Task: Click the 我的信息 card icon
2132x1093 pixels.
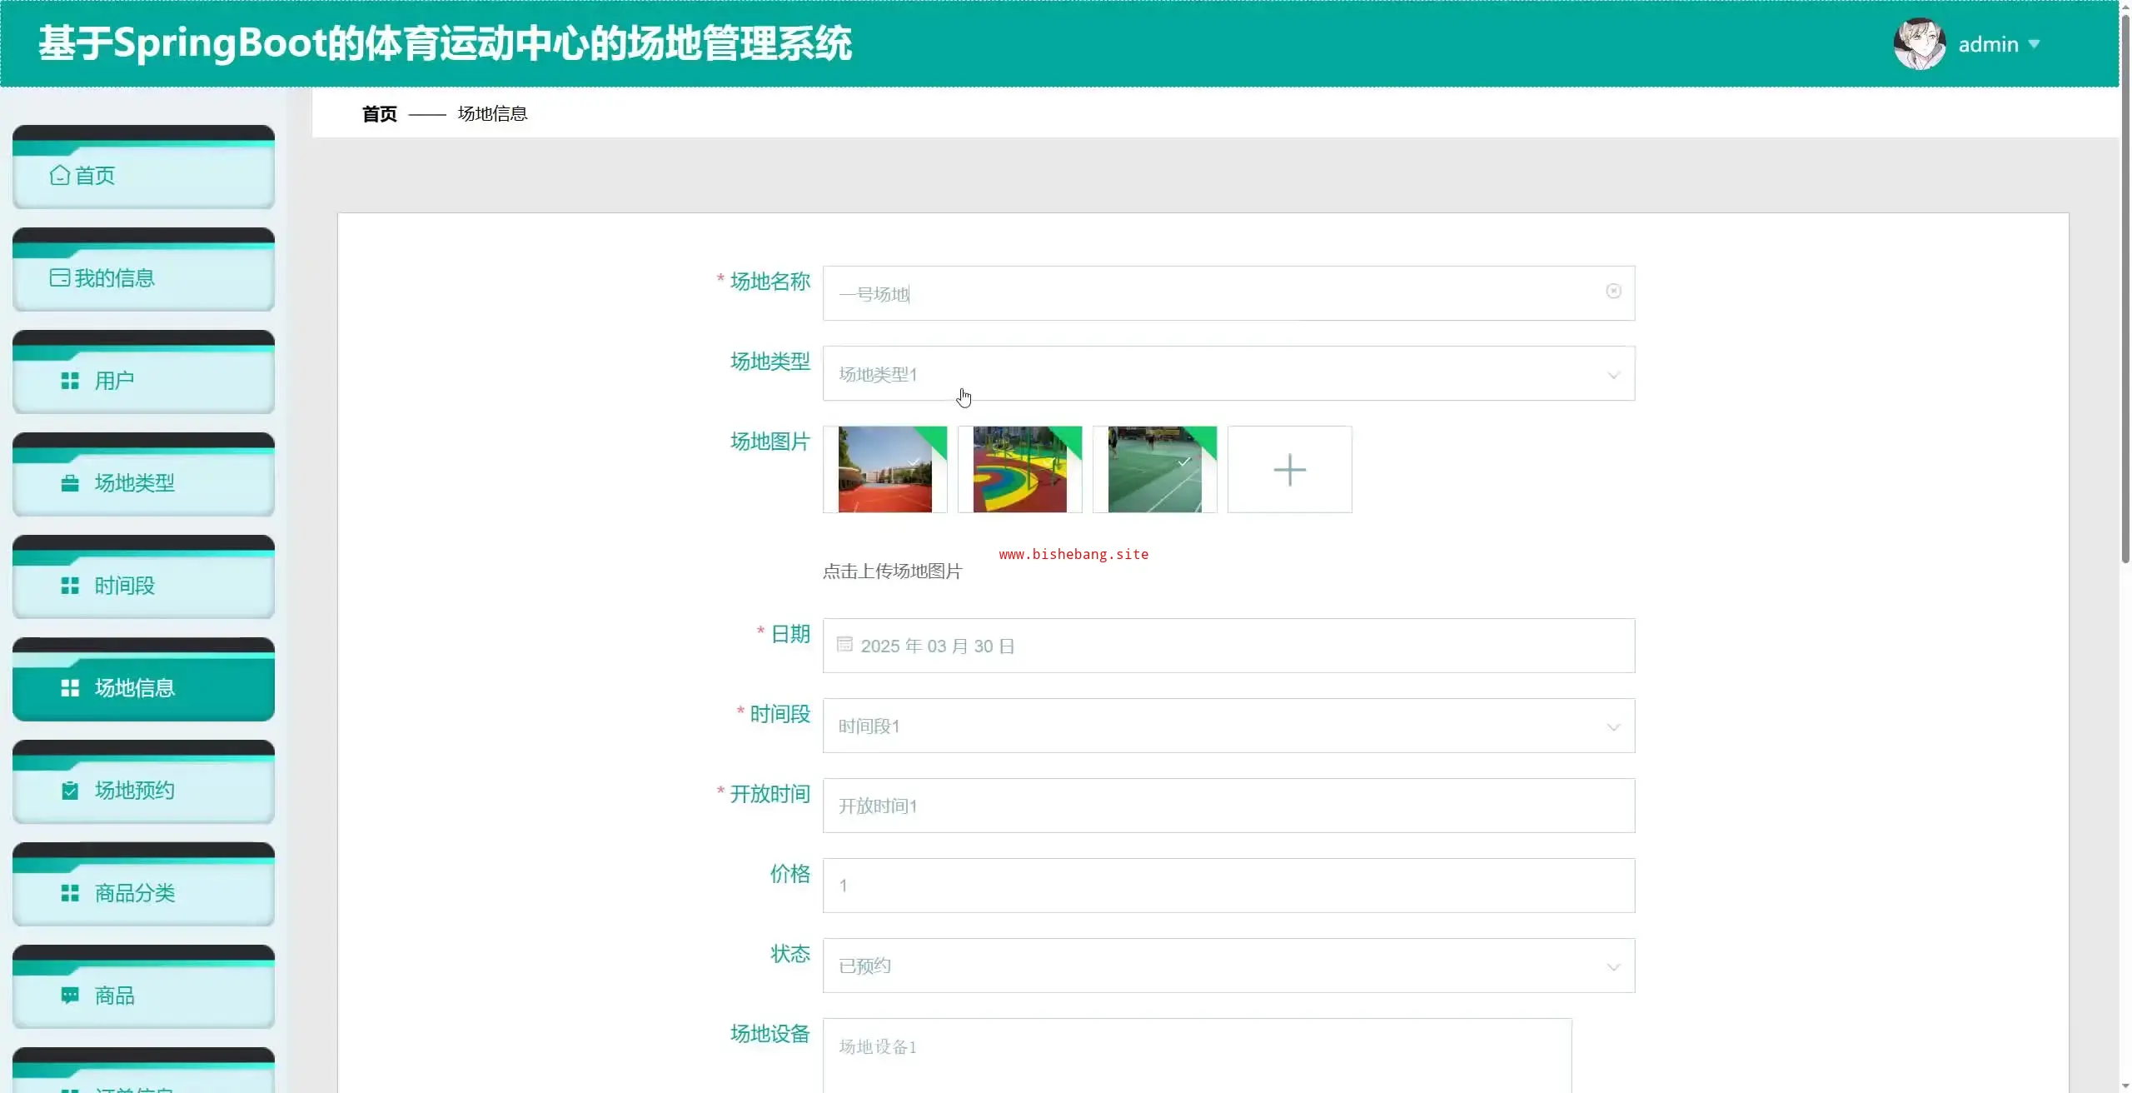Action: pyautogui.click(x=59, y=277)
